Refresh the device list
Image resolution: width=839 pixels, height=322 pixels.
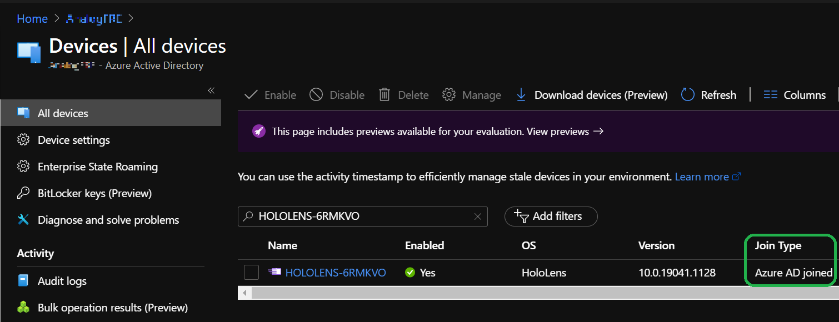point(687,94)
